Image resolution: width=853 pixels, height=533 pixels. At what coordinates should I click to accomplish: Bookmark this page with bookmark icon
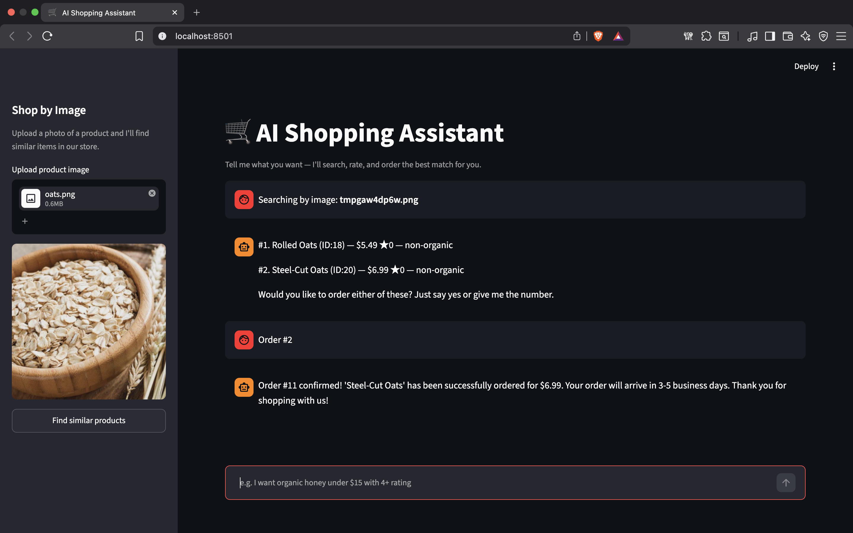(139, 36)
